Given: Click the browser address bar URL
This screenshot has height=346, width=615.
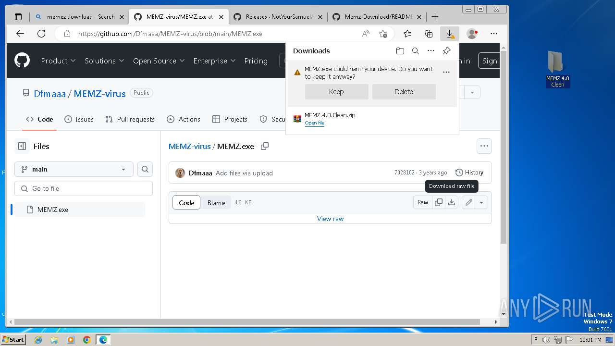Looking at the screenshot, I should 170,34.
